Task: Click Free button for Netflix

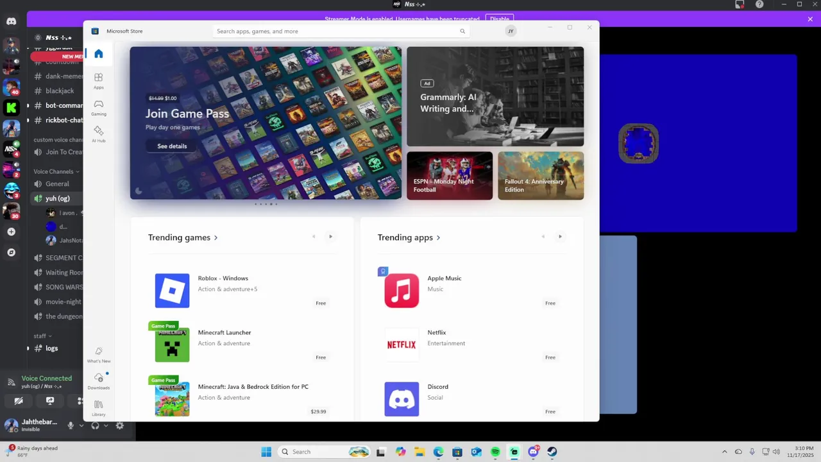Action: point(550,357)
